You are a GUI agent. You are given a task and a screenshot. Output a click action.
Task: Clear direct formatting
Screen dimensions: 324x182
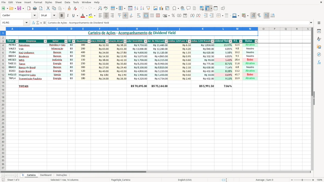(75, 8)
